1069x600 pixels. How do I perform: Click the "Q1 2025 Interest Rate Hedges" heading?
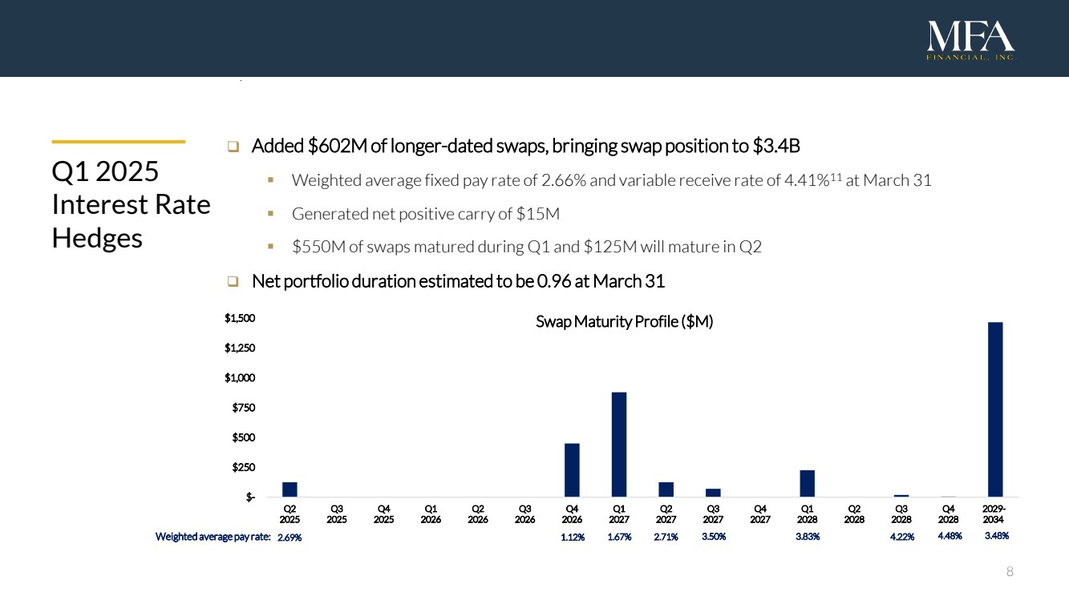[x=131, y=205]
